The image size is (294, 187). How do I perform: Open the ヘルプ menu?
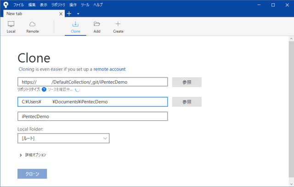tap(98, 5)
